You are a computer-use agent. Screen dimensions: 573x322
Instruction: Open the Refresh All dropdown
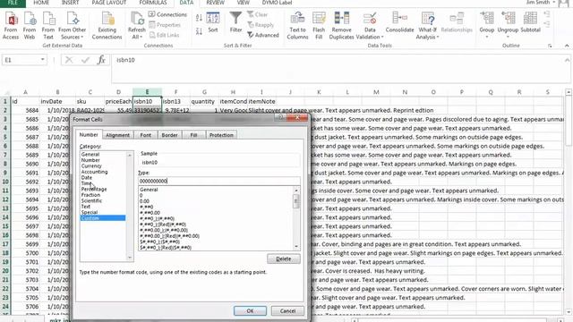pos(137,25)
